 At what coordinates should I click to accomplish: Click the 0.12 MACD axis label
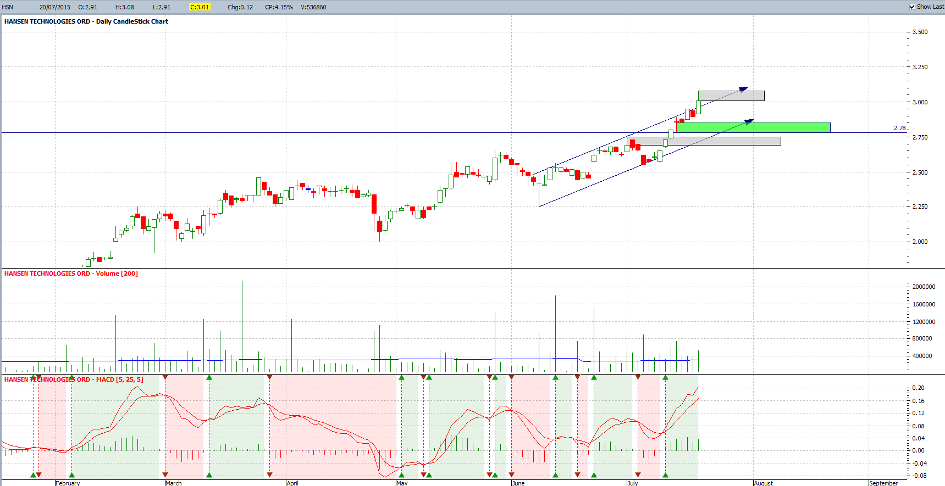(918, 413)
